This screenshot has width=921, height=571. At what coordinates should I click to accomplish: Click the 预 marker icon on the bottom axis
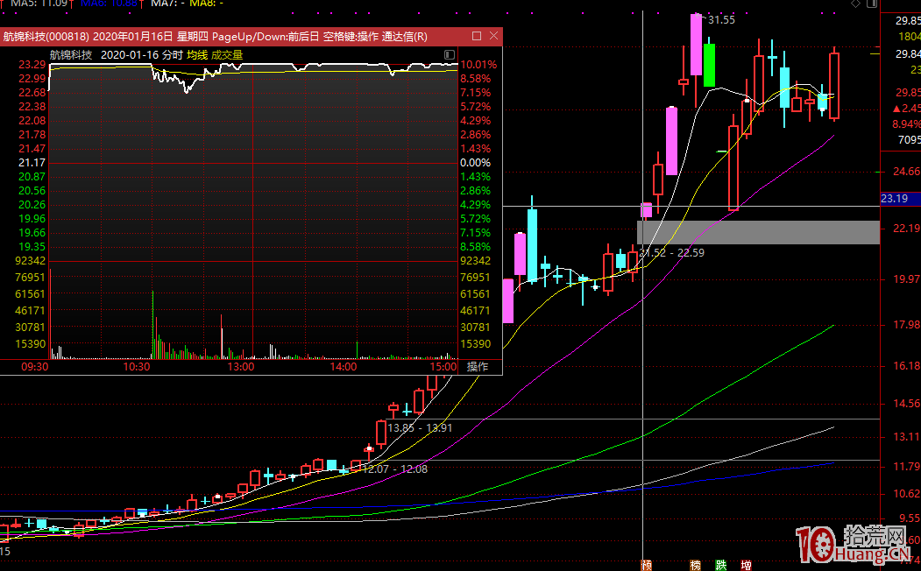[647, 565]
